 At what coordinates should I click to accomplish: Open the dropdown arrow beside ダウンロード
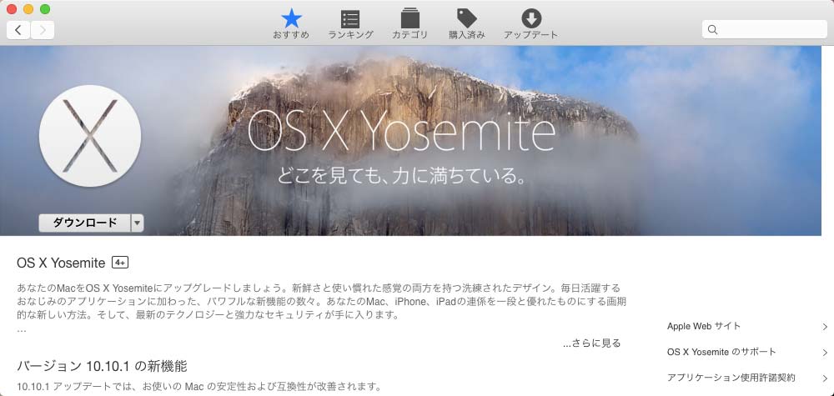coord(138,223)
